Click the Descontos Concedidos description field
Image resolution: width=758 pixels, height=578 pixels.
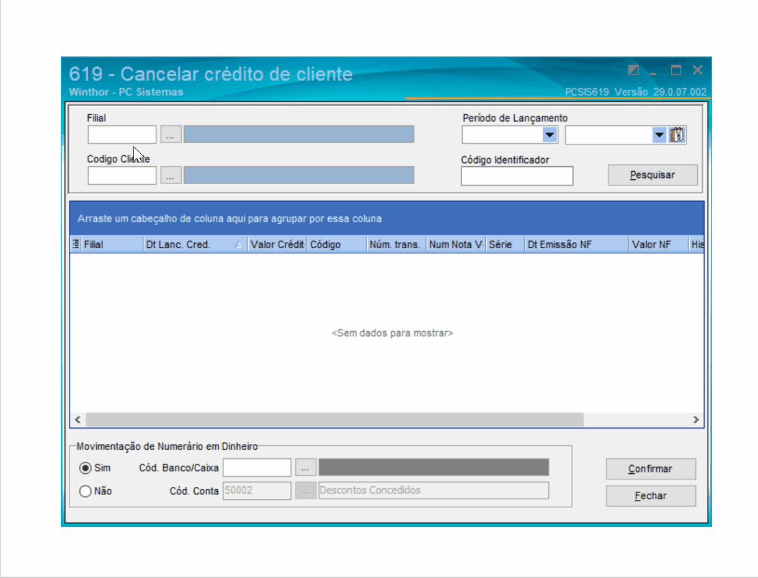(434, 491)
